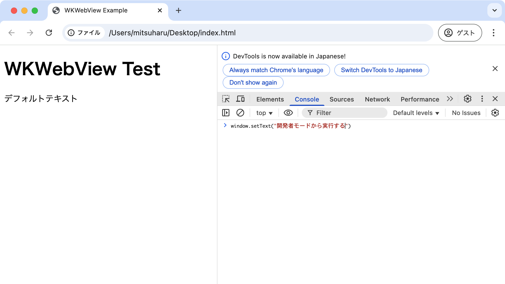Switch to the Sources tab
505x284 pixels.
[342, 99]
